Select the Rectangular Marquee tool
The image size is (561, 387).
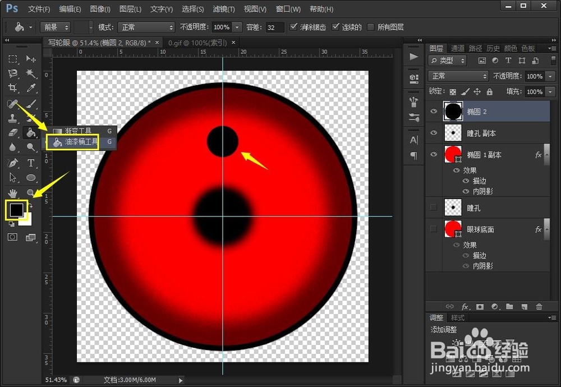point(13,59)
